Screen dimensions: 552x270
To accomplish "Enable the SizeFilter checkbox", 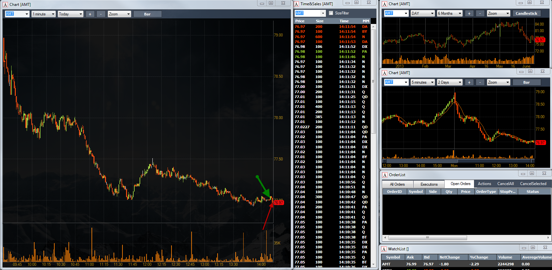I will [331, 13].
